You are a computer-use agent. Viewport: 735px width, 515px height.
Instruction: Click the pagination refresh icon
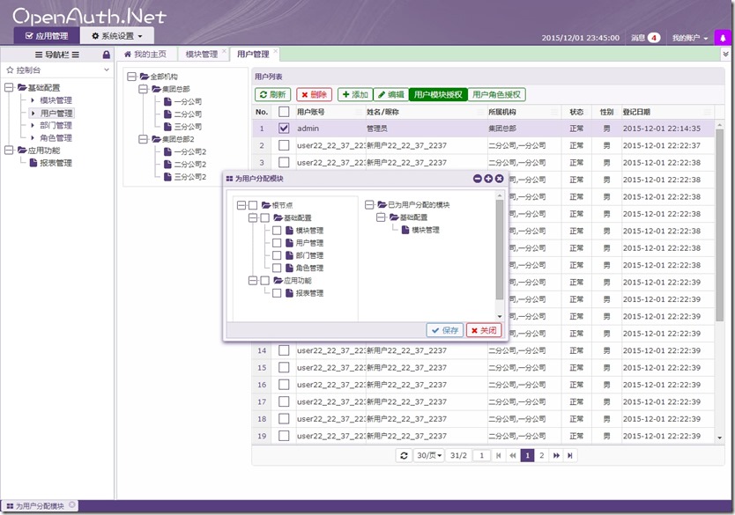[x=404, y=455]
